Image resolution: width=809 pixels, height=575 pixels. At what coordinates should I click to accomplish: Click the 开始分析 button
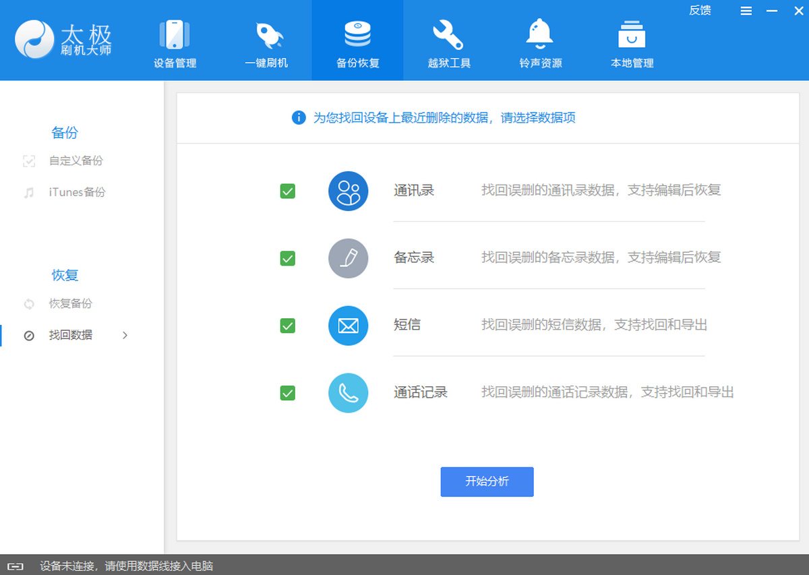click(x=487, y=482)
